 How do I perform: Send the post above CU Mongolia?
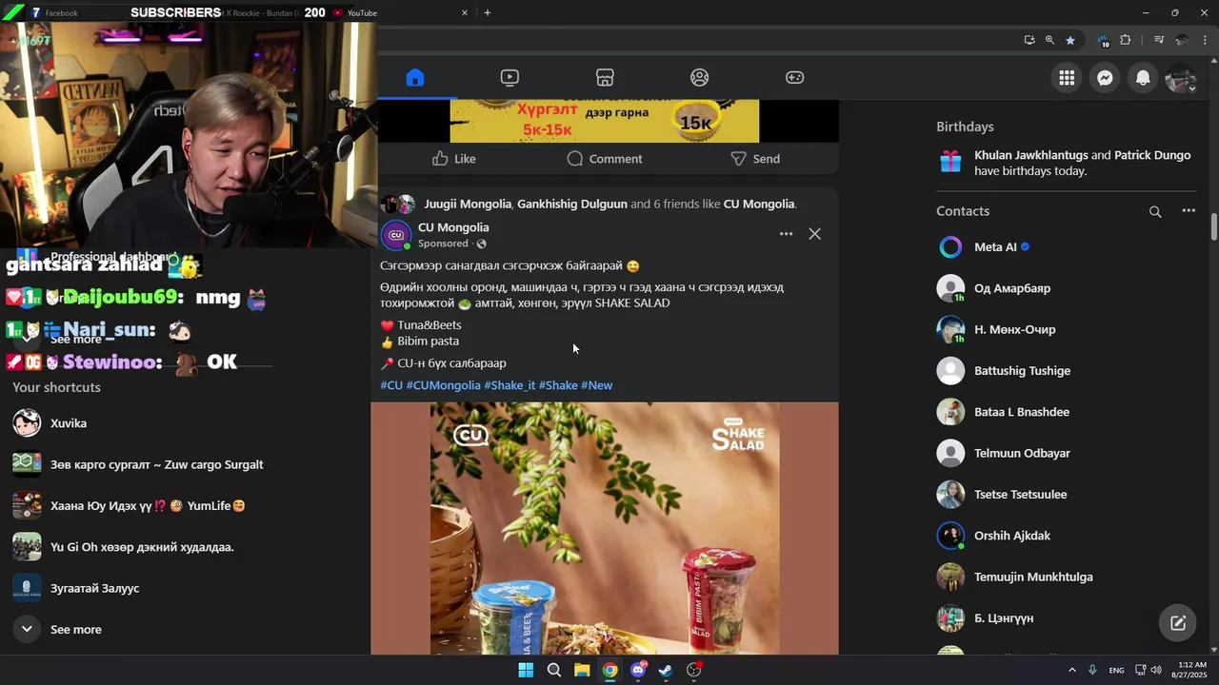(x=755, y=159)
